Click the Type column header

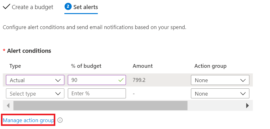(x=15, y=66)
